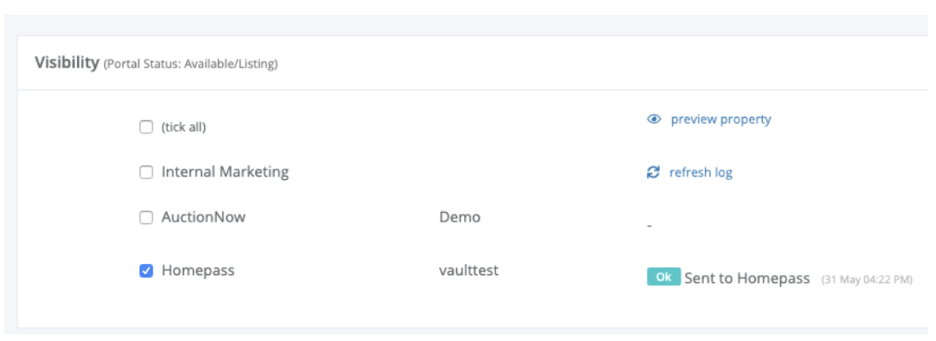The image size is (936, 341).
Task: Click the refresh log link
Action: tap(700, 172)
